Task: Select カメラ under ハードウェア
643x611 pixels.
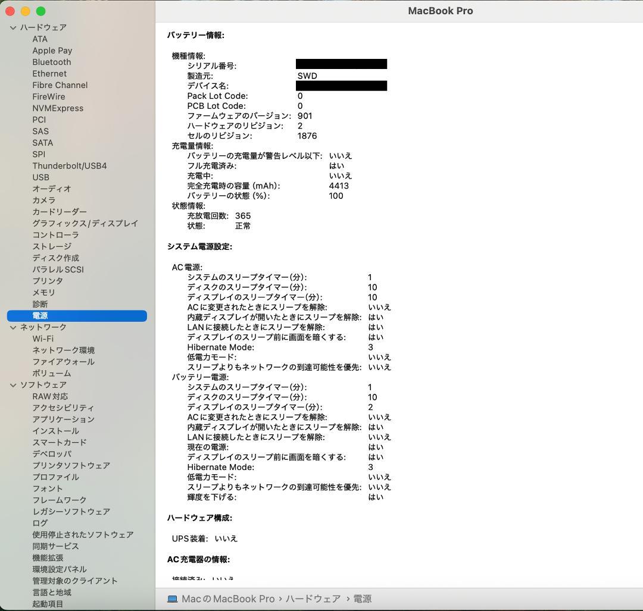Action: (43, 200)
